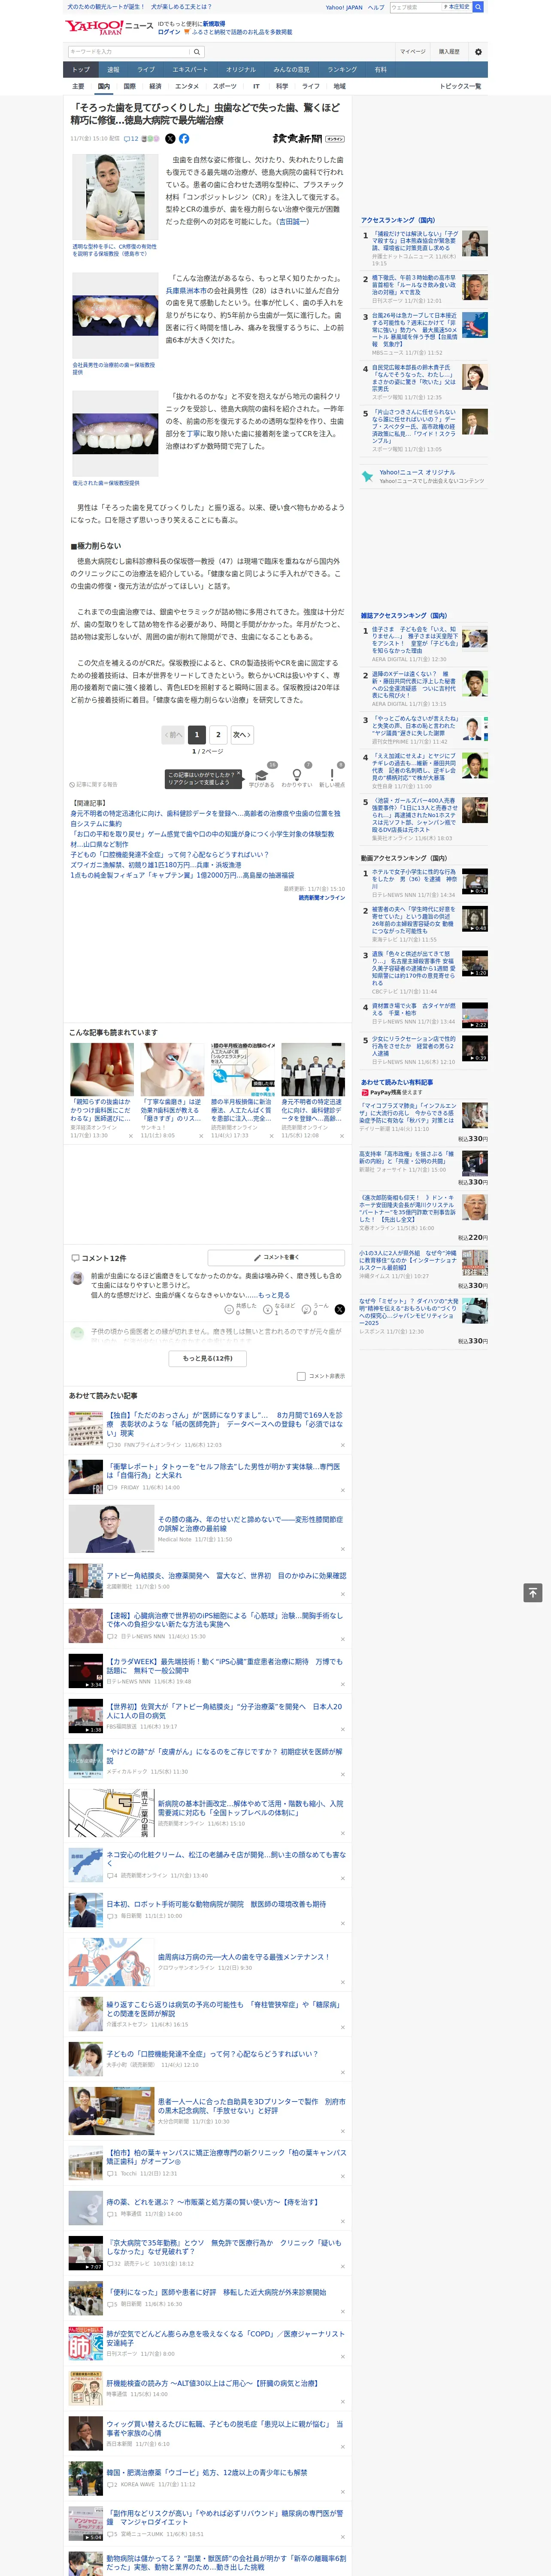Click the 購入履歴 link
This screenshot has height=2576, width=551.
(x=449, y=52)
